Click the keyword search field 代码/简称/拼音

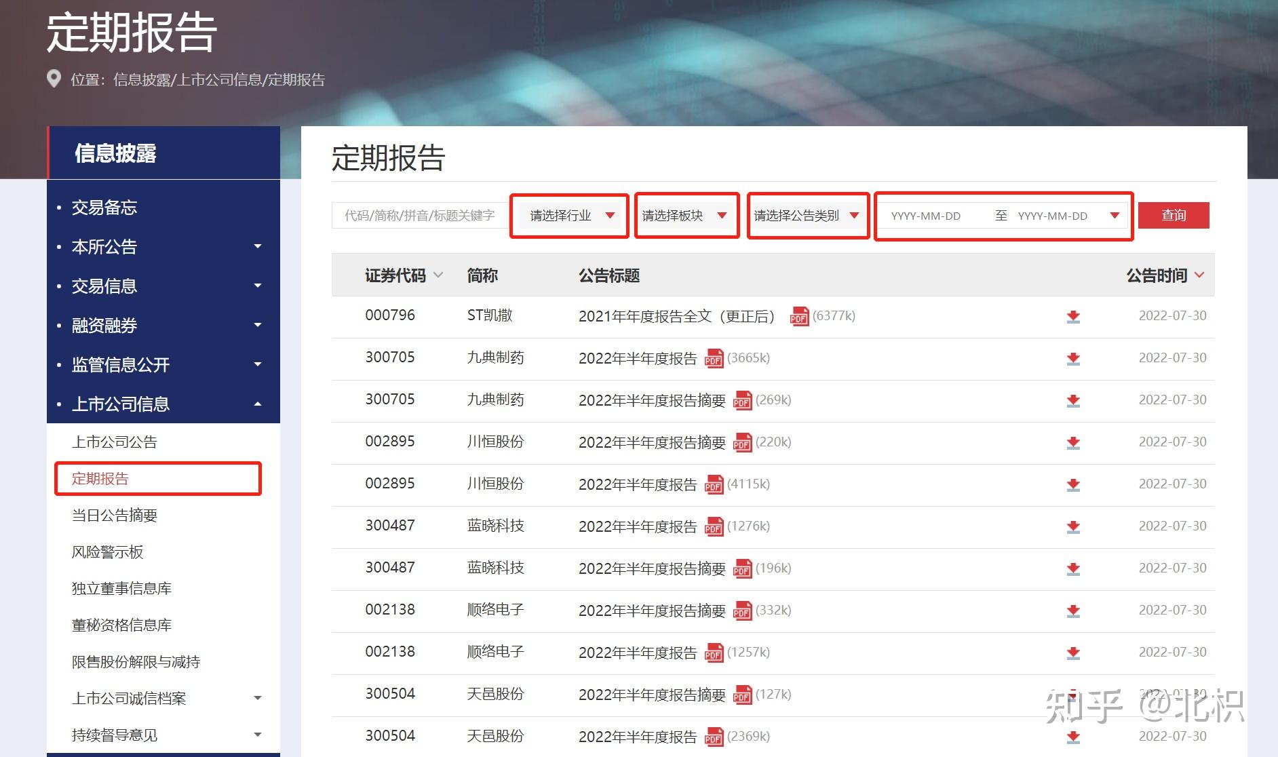click(421, 216)
